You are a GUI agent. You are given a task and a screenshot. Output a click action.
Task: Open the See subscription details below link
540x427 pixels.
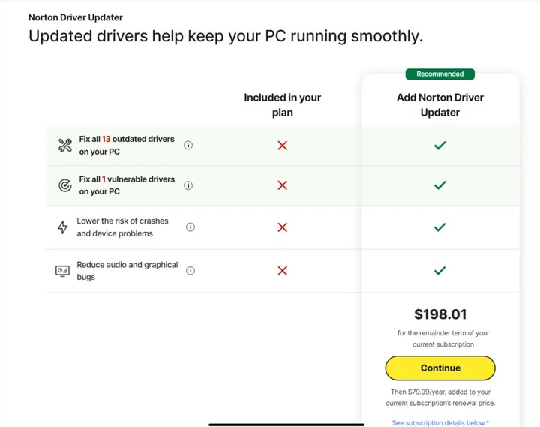point(439,423)
